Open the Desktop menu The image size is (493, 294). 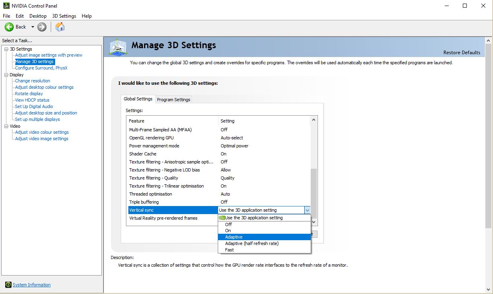point(38,16)
